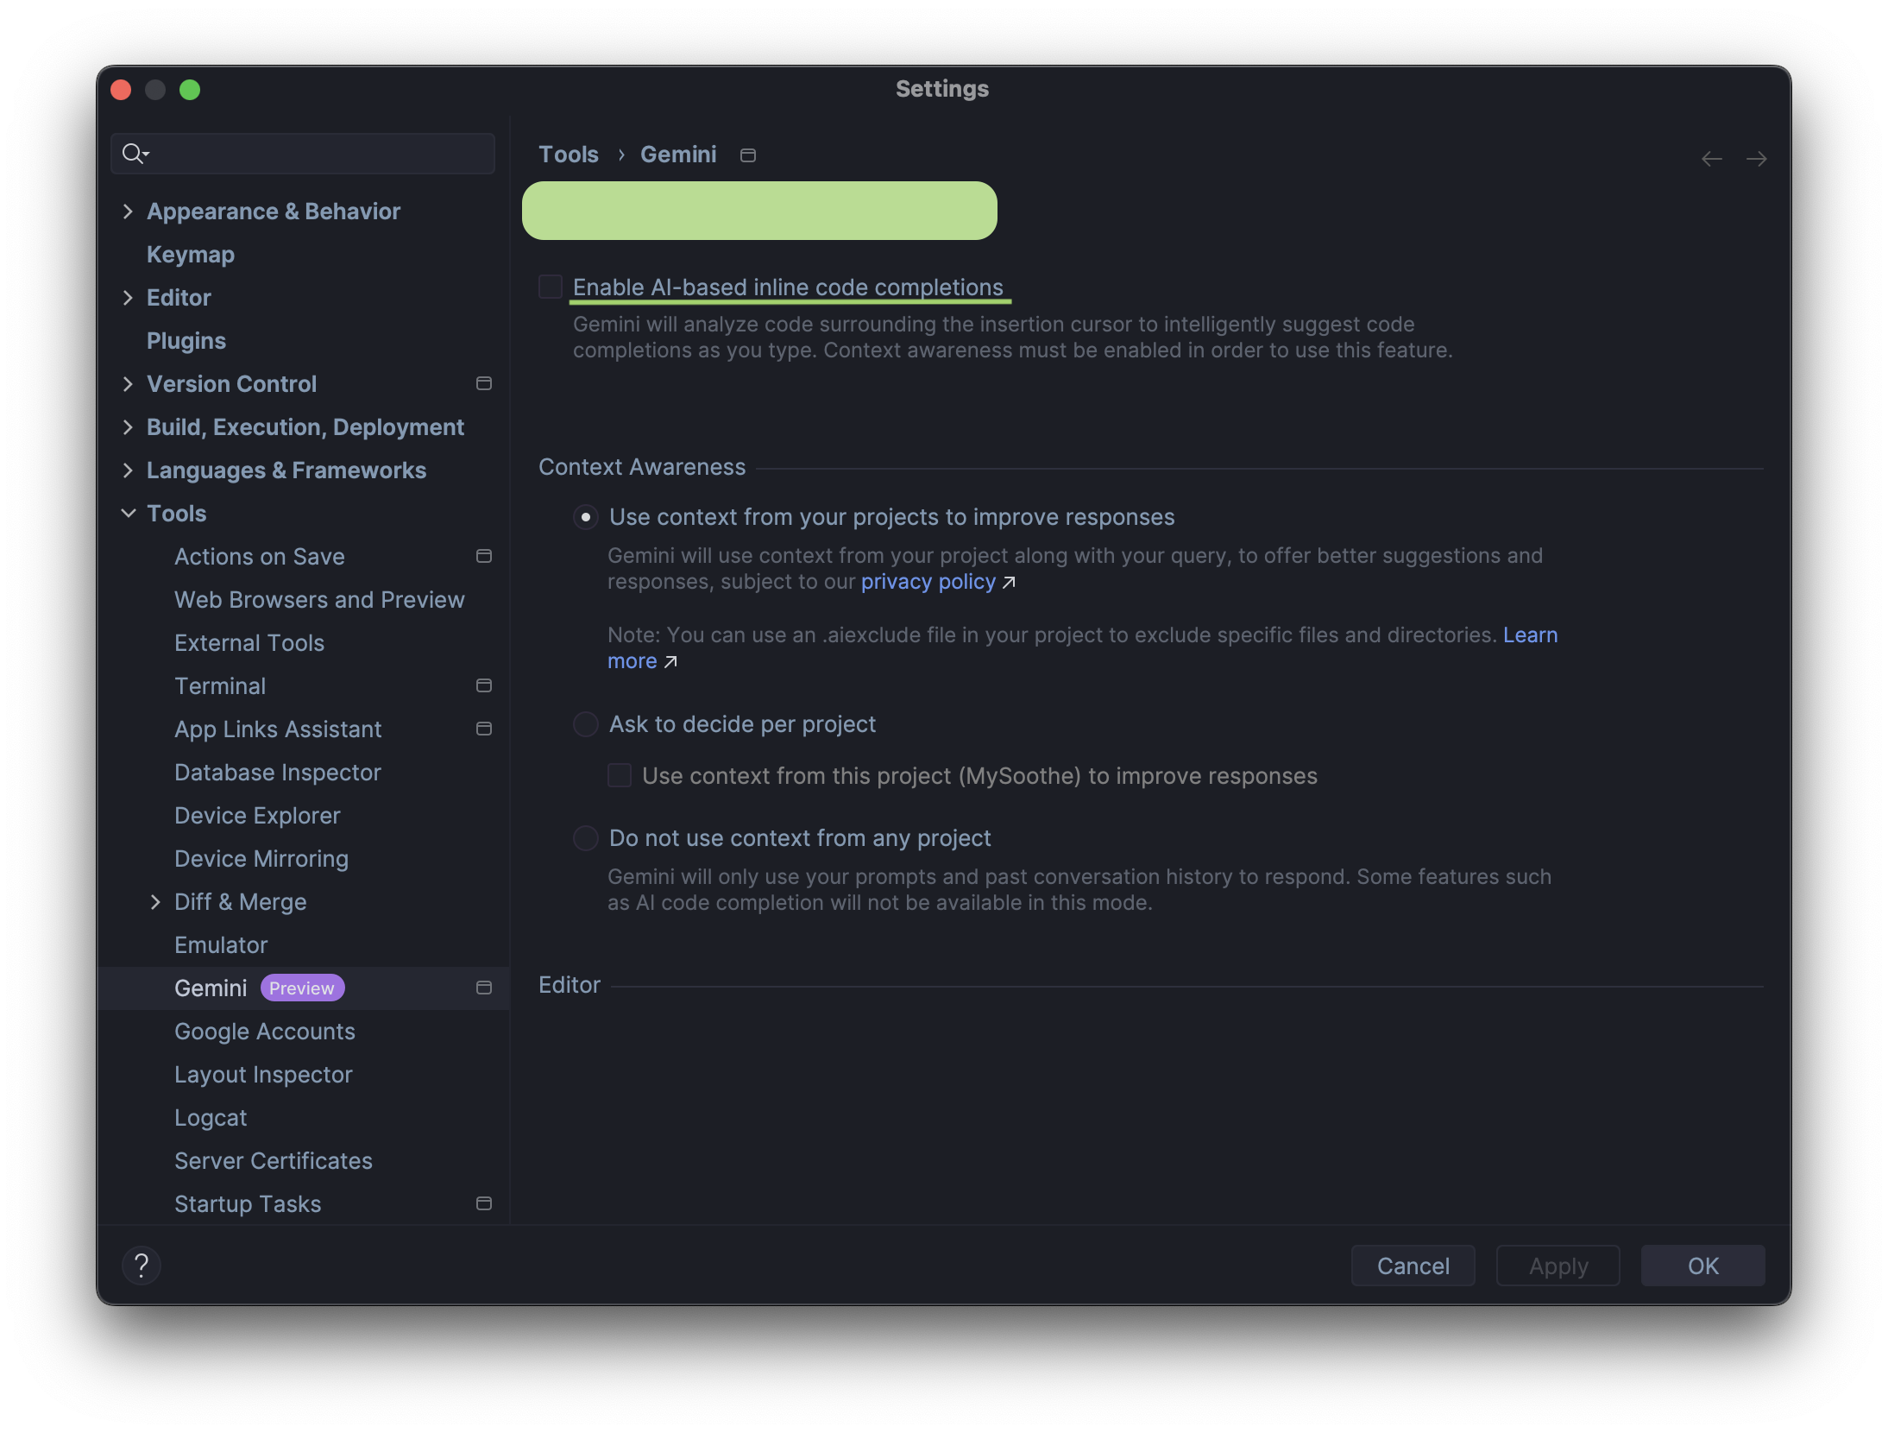
Task: Select Use context from your projects radio
Action: (586, 517)
